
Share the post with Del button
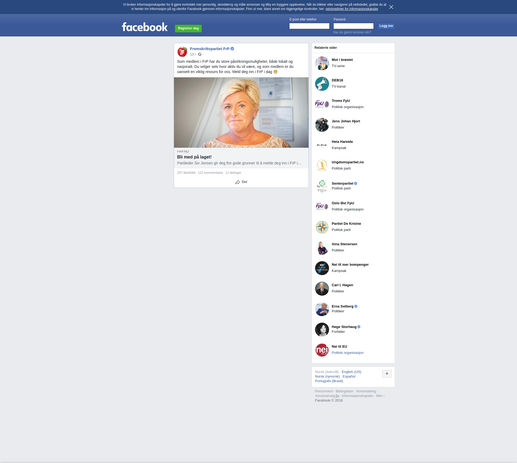[x=241, y=182]
